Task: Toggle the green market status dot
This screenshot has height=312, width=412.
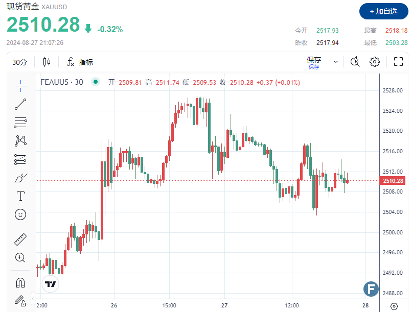Action: (95, 82)
